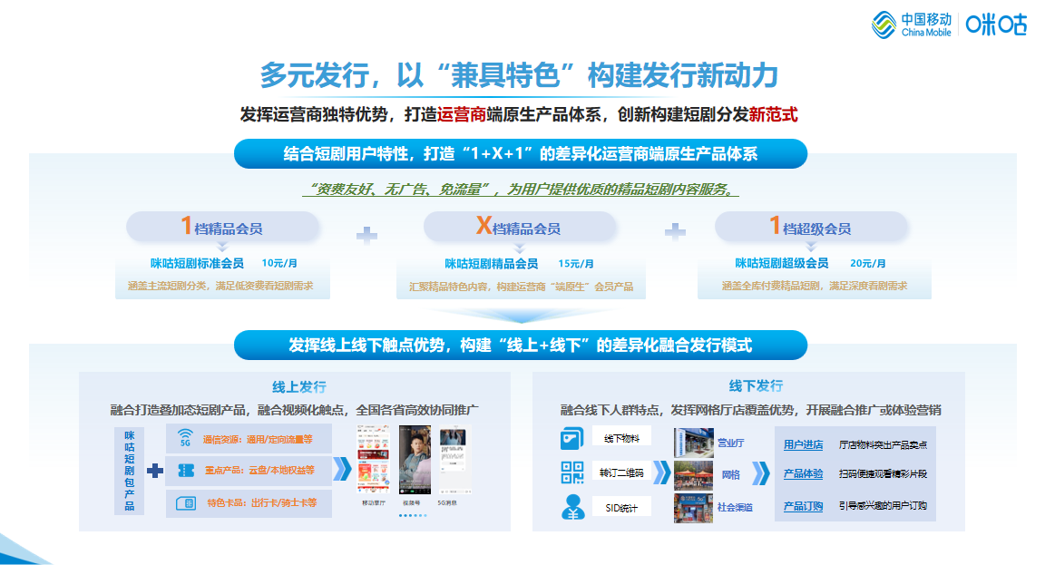
Task: Click the 线下物料 material card icon
Action: [571, 438]
